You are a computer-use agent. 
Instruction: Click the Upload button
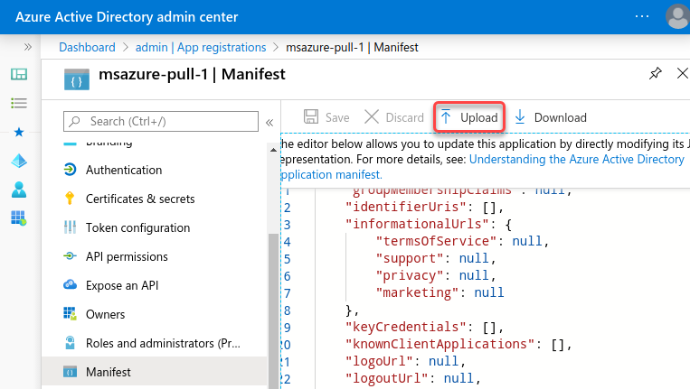pos(468,117)
